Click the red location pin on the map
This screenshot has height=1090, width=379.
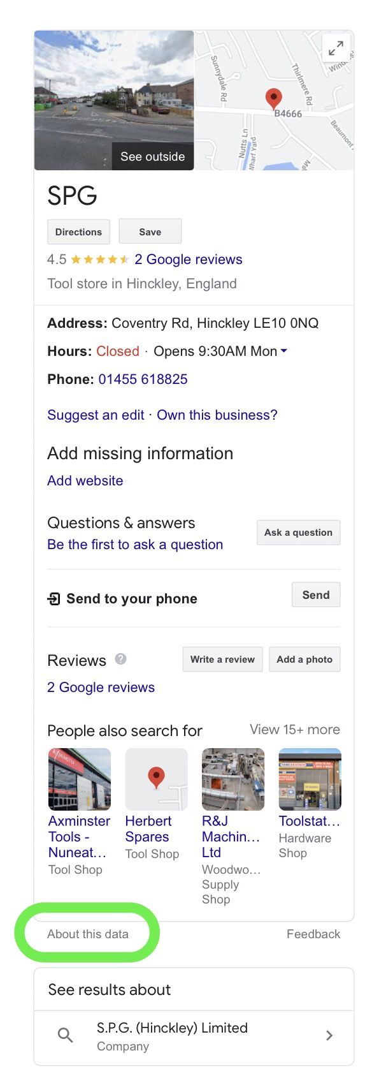tap(273, 99)
